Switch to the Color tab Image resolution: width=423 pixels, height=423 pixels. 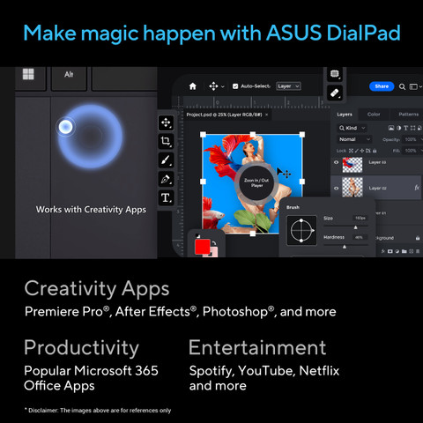pyautogui.click(x=374, y=115)
